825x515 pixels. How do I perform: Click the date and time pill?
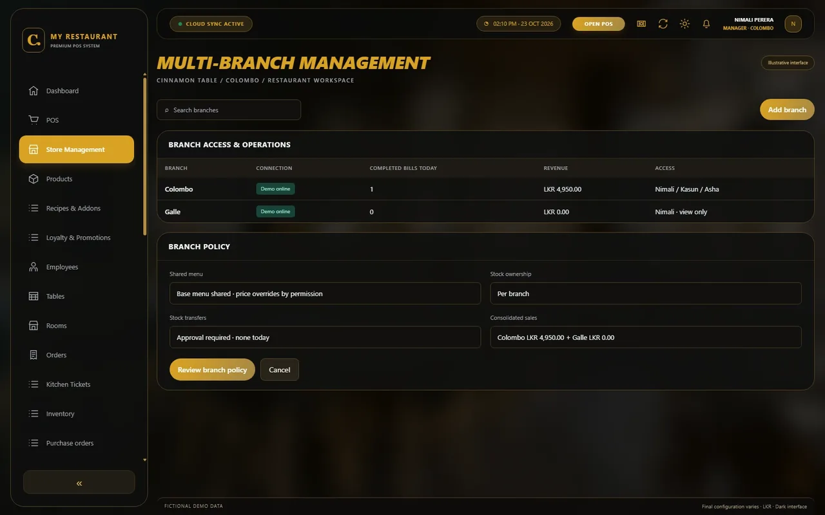click(518, 24)
